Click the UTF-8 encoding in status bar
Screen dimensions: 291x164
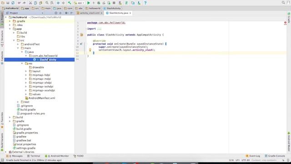point(246,160)
